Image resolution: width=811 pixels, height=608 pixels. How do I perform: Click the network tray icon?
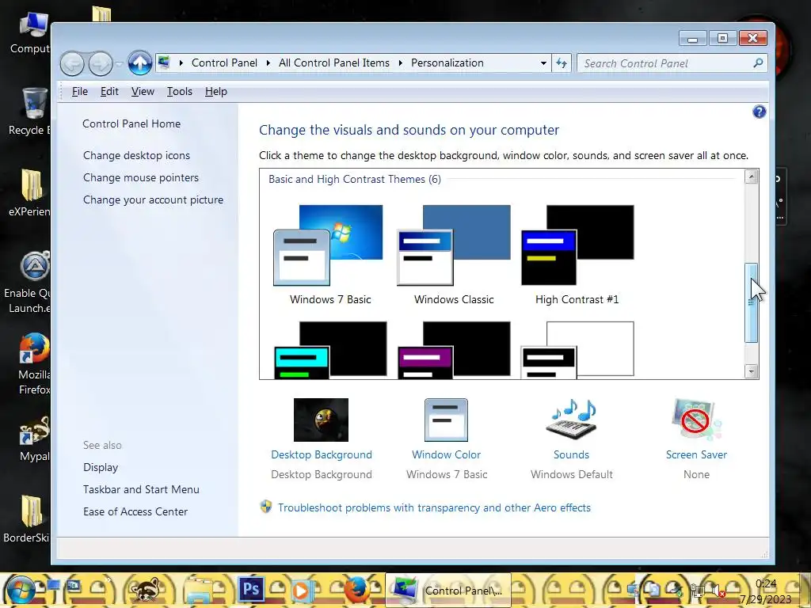point(697,590)
